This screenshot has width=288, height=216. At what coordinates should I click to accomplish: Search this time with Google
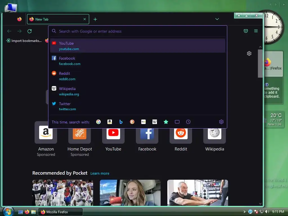pos(98,122)
